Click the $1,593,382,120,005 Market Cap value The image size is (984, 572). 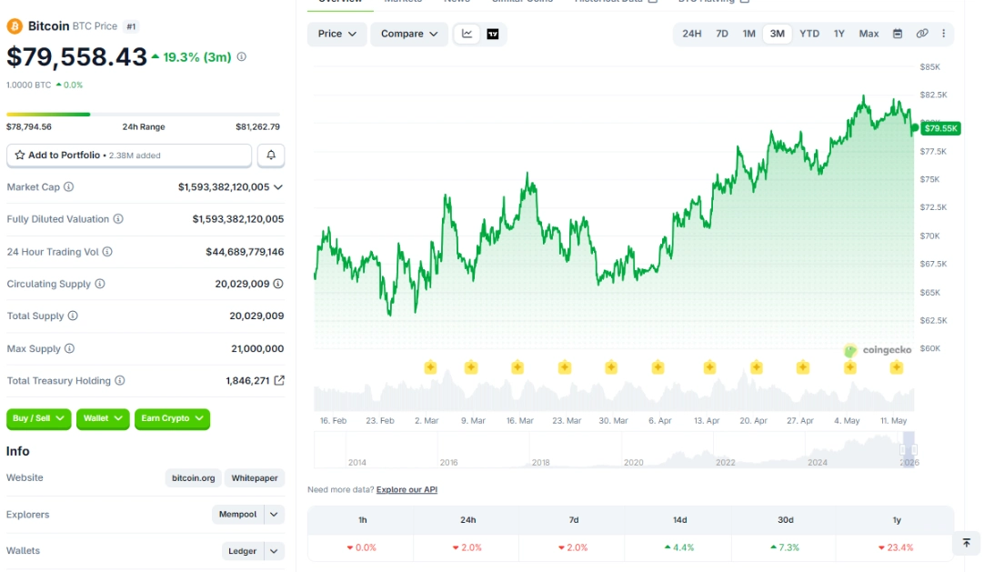point(224,187)
